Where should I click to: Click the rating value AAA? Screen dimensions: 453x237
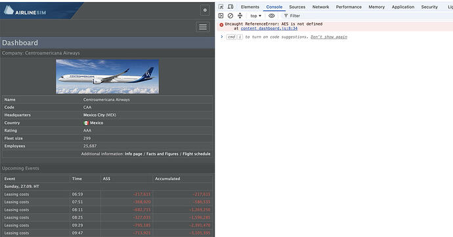[x=87, y=130]
